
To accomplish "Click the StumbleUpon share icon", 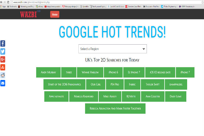I will (x=3, y=67).
